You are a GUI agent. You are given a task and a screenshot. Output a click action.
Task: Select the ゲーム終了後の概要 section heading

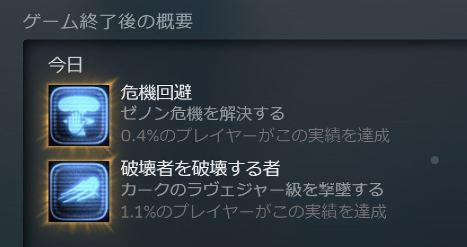pos(108,21)
